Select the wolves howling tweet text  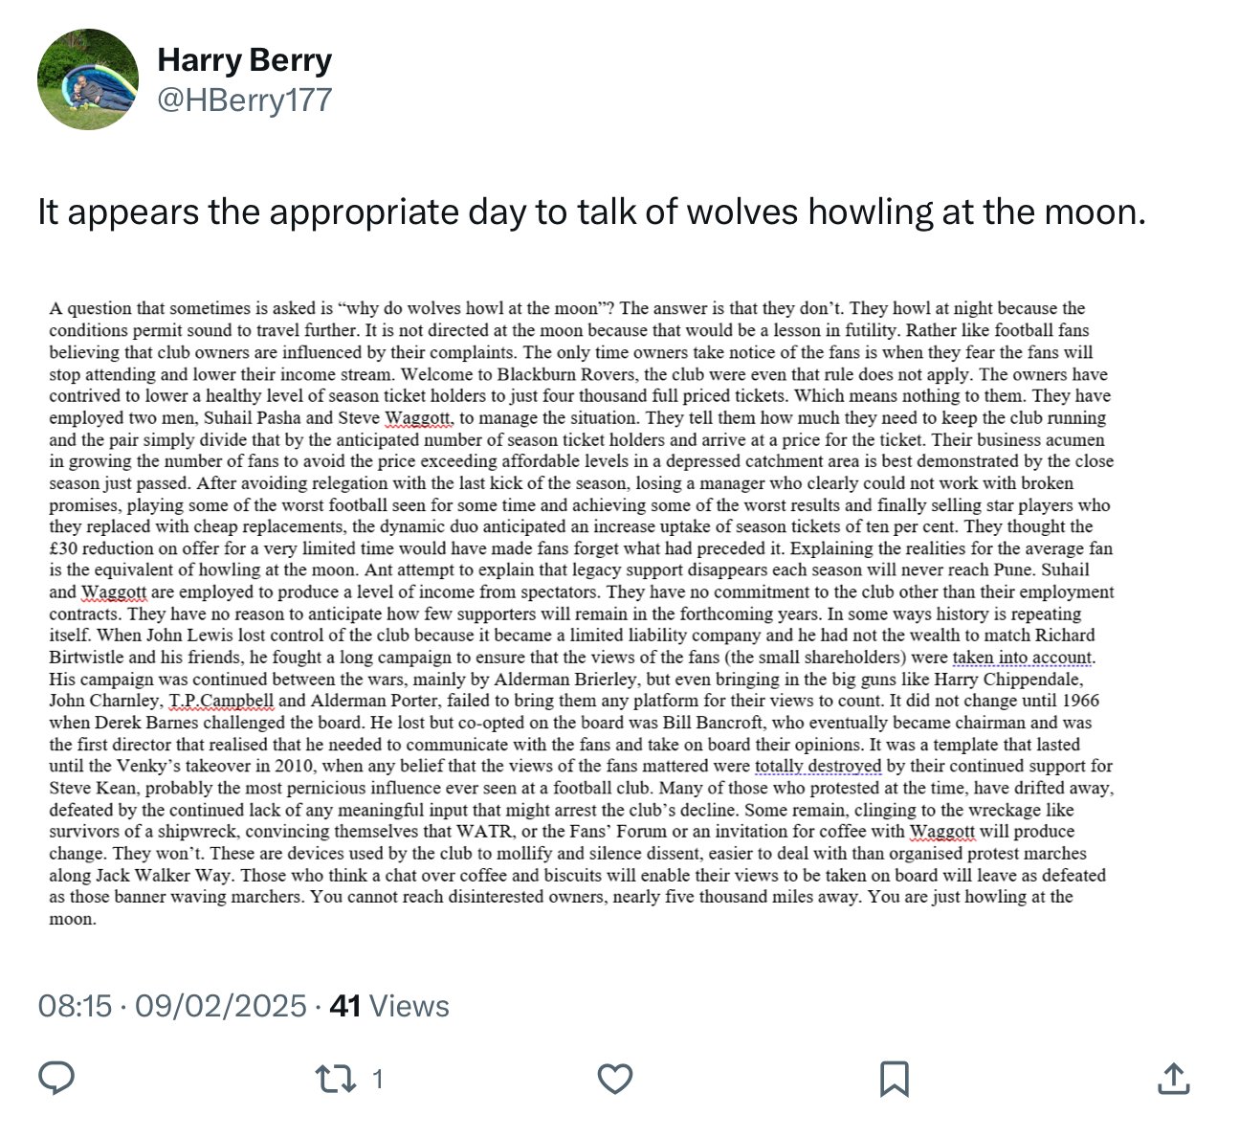[x=591, y=212]
